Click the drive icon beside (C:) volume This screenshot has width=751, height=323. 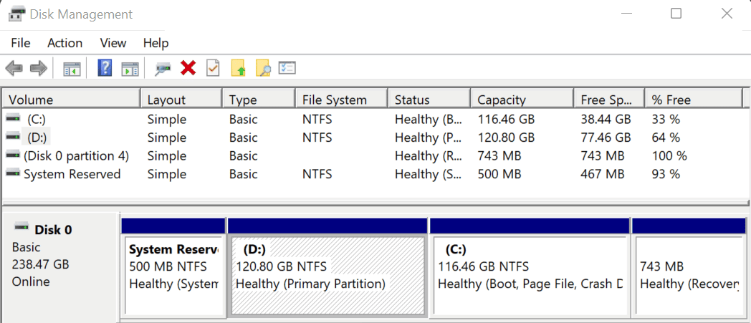pos(13,117)
